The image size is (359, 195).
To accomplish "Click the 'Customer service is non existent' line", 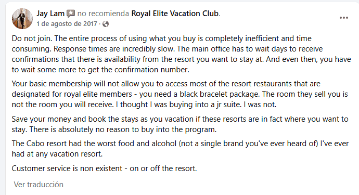I will pyautogui.click(x=67, y=168).
